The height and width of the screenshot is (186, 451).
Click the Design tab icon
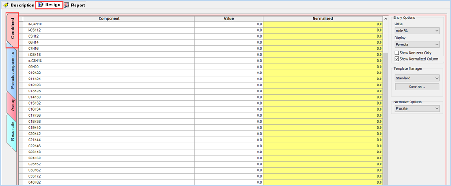pos(41,5)
